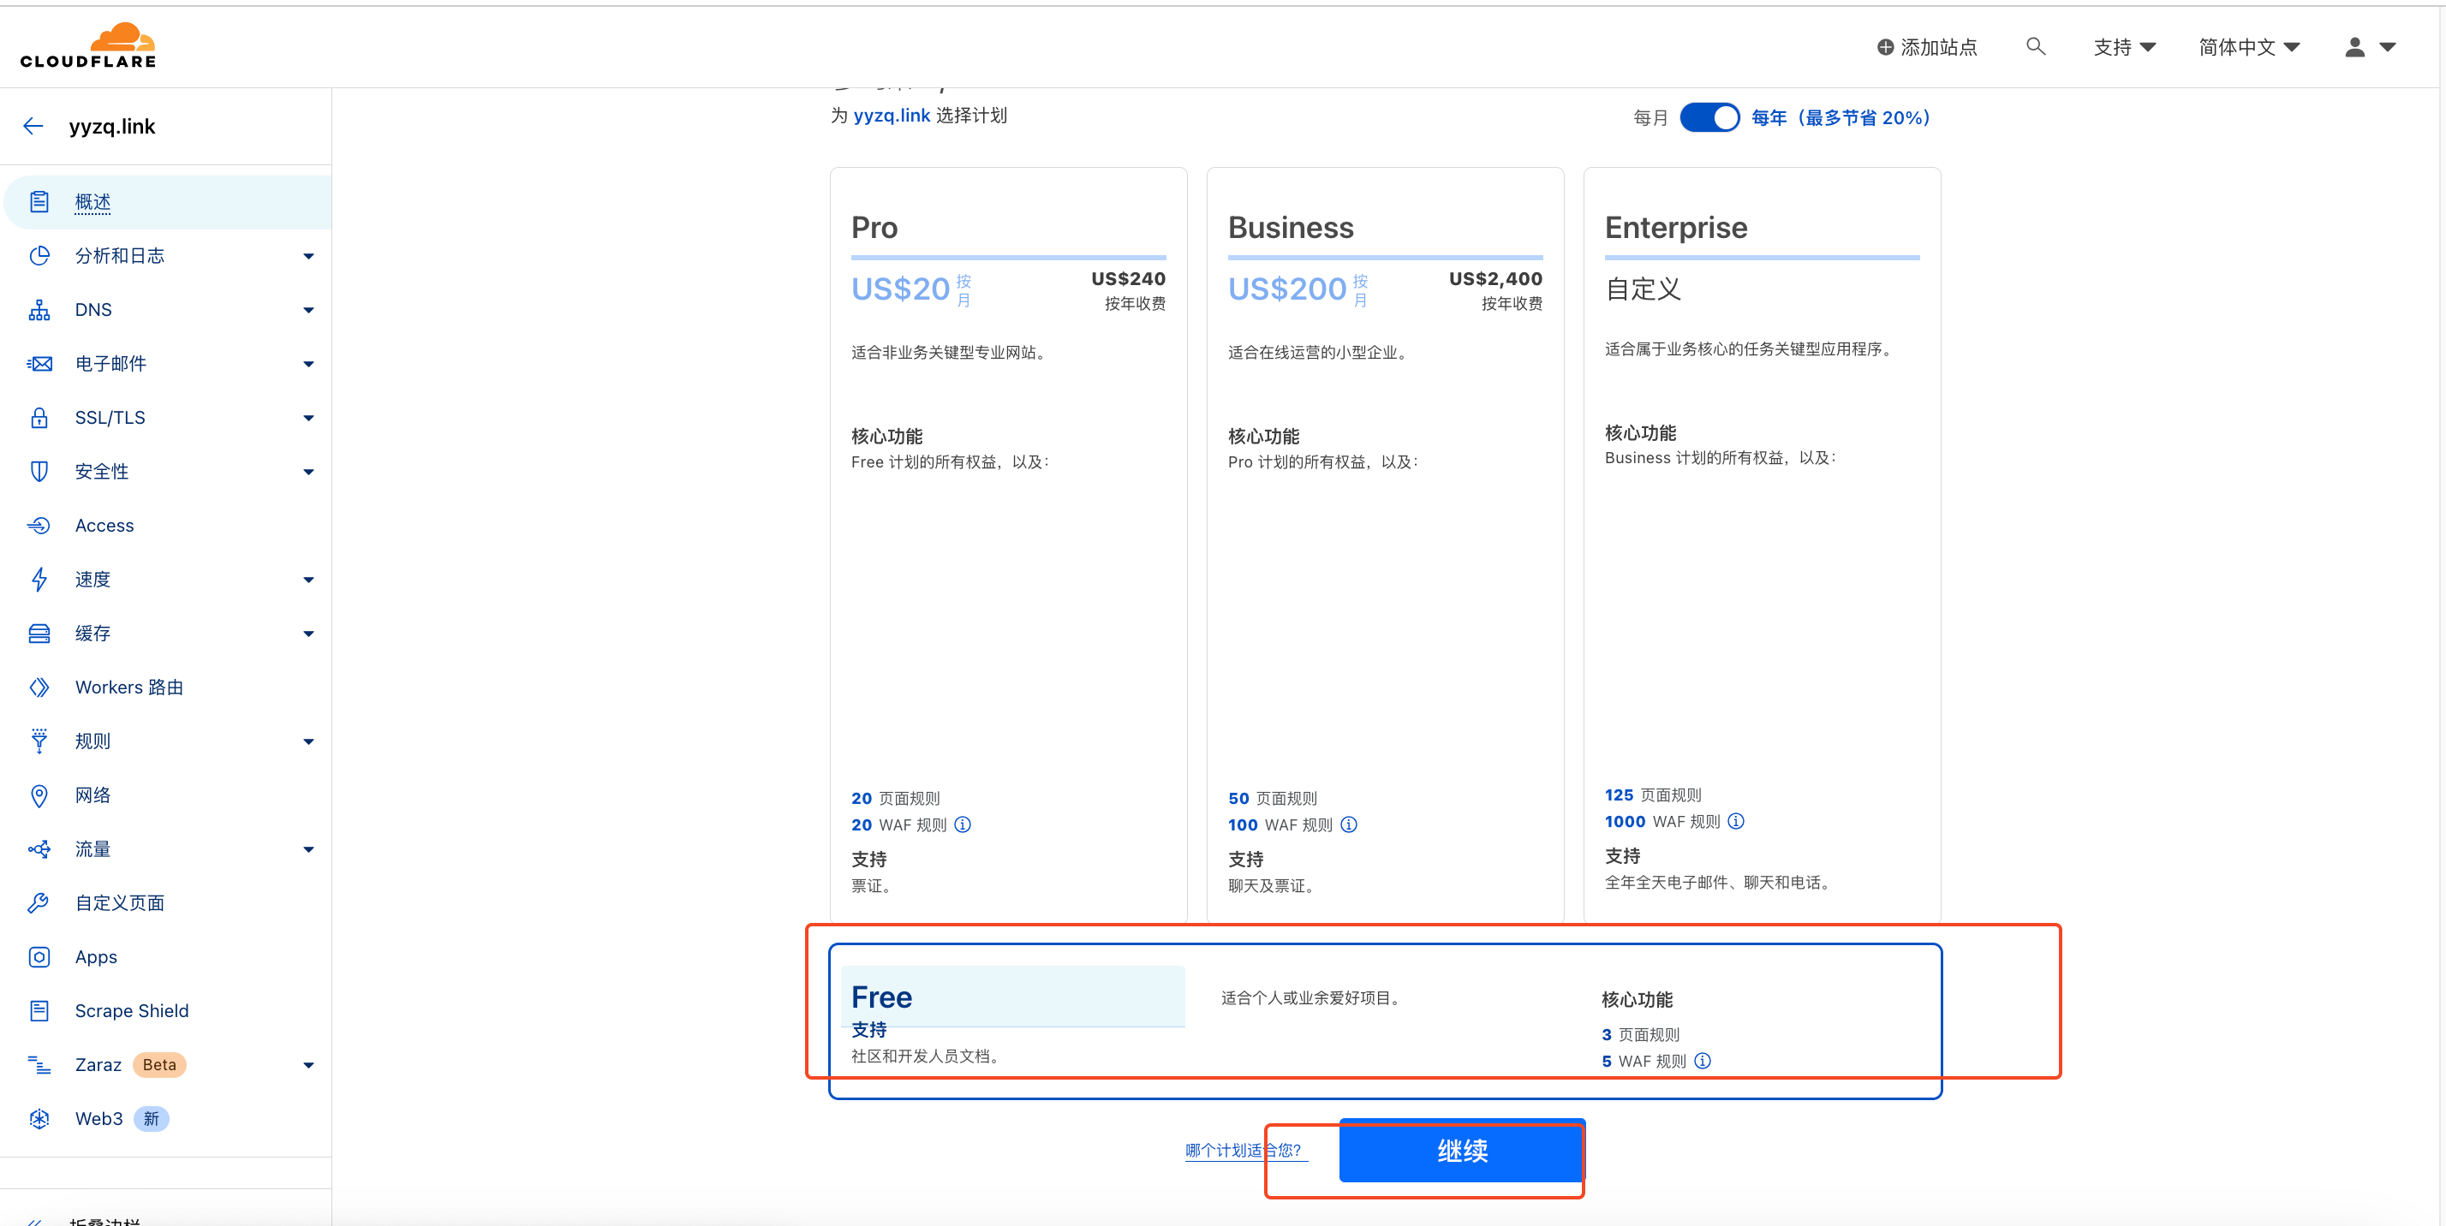Image resolution: width=2446 pixels, height=1226 pixels.
Task: Expand the 缓存 sidebar section
Action: click(307, 634)
